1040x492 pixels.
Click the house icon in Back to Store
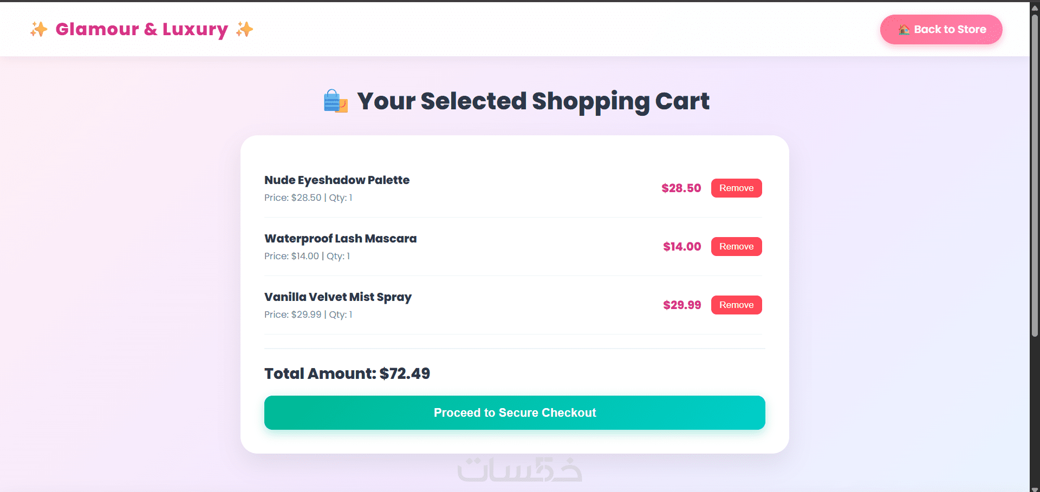pyautogui.click(x=904, y=29)
